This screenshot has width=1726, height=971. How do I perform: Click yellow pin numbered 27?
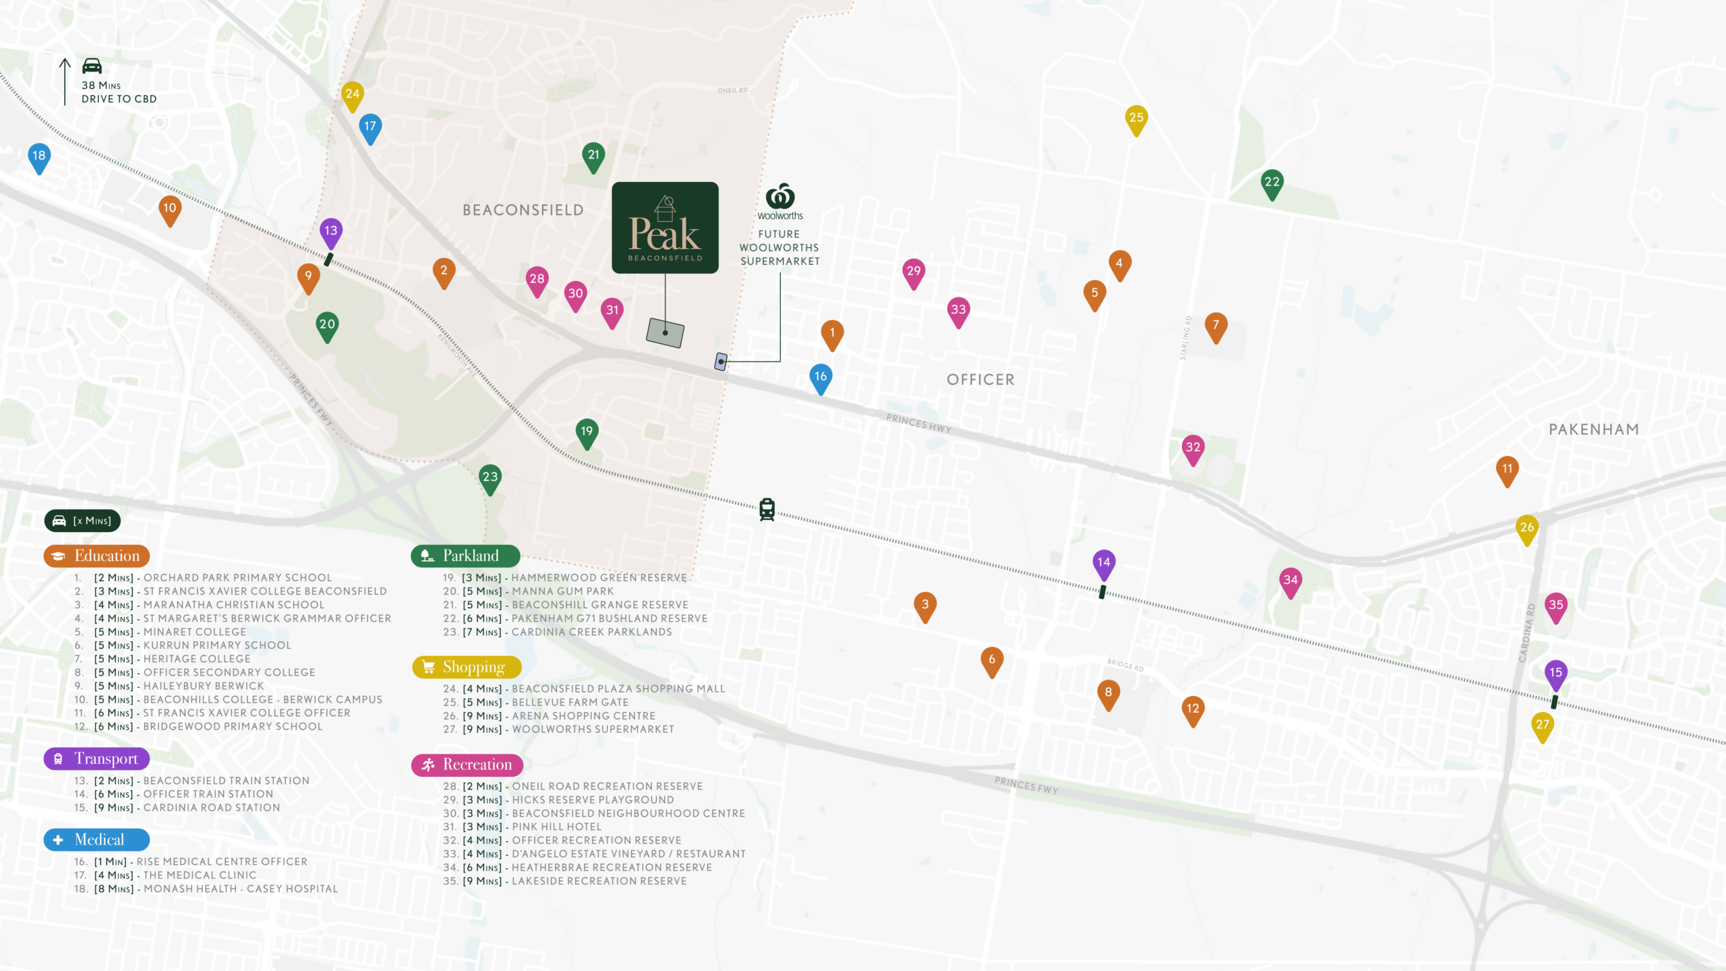(x=1543, y=727)
